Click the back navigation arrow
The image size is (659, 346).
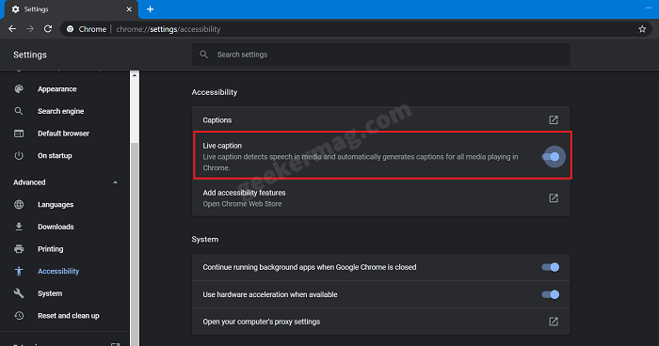(x=12, y=29)
